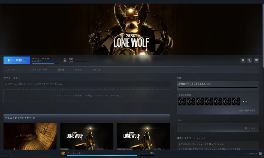Click seventh locked achievement icon
The image size is (264, 158).
tap(236, 102)
